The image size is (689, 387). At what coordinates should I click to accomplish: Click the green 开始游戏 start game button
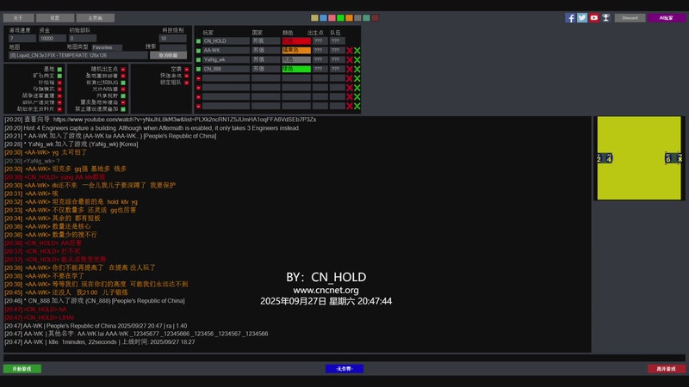pyautogui.click(x=22, y=369)
